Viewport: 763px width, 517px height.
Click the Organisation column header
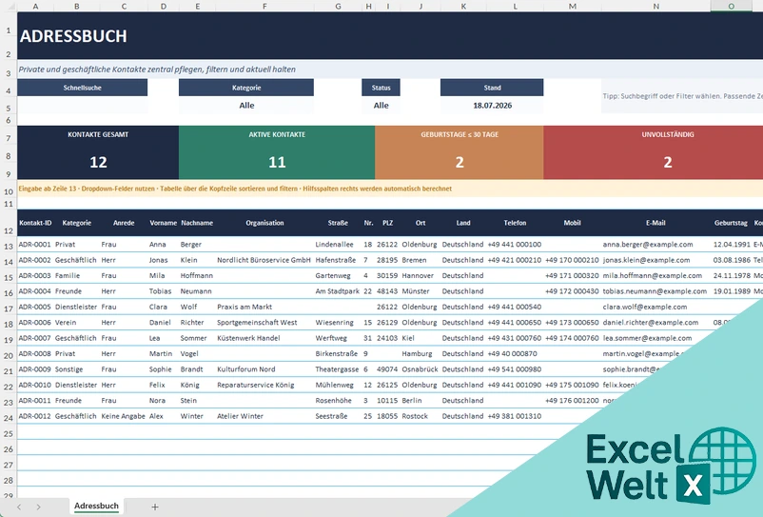click(264, 223)
